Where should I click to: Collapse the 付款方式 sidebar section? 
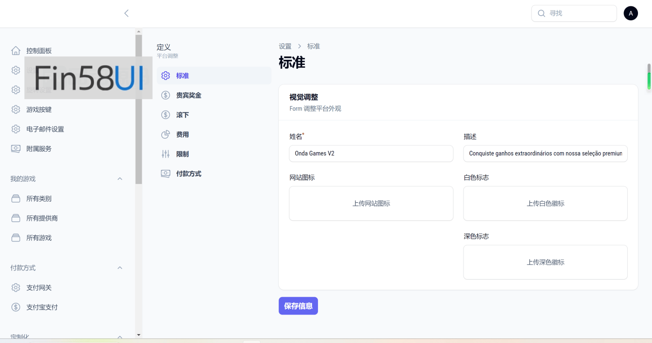[120, 268]
